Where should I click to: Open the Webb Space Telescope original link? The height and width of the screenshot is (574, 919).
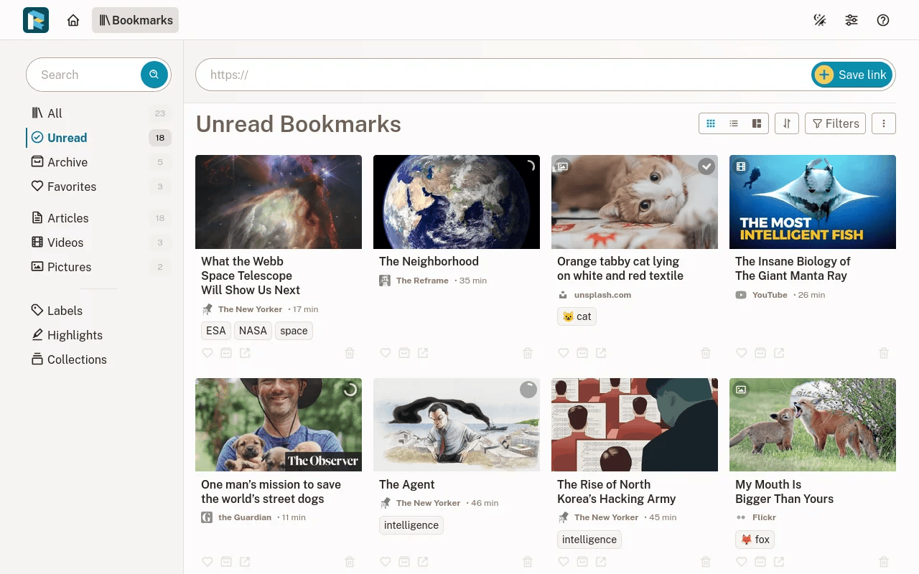click(x=245, y=353)
